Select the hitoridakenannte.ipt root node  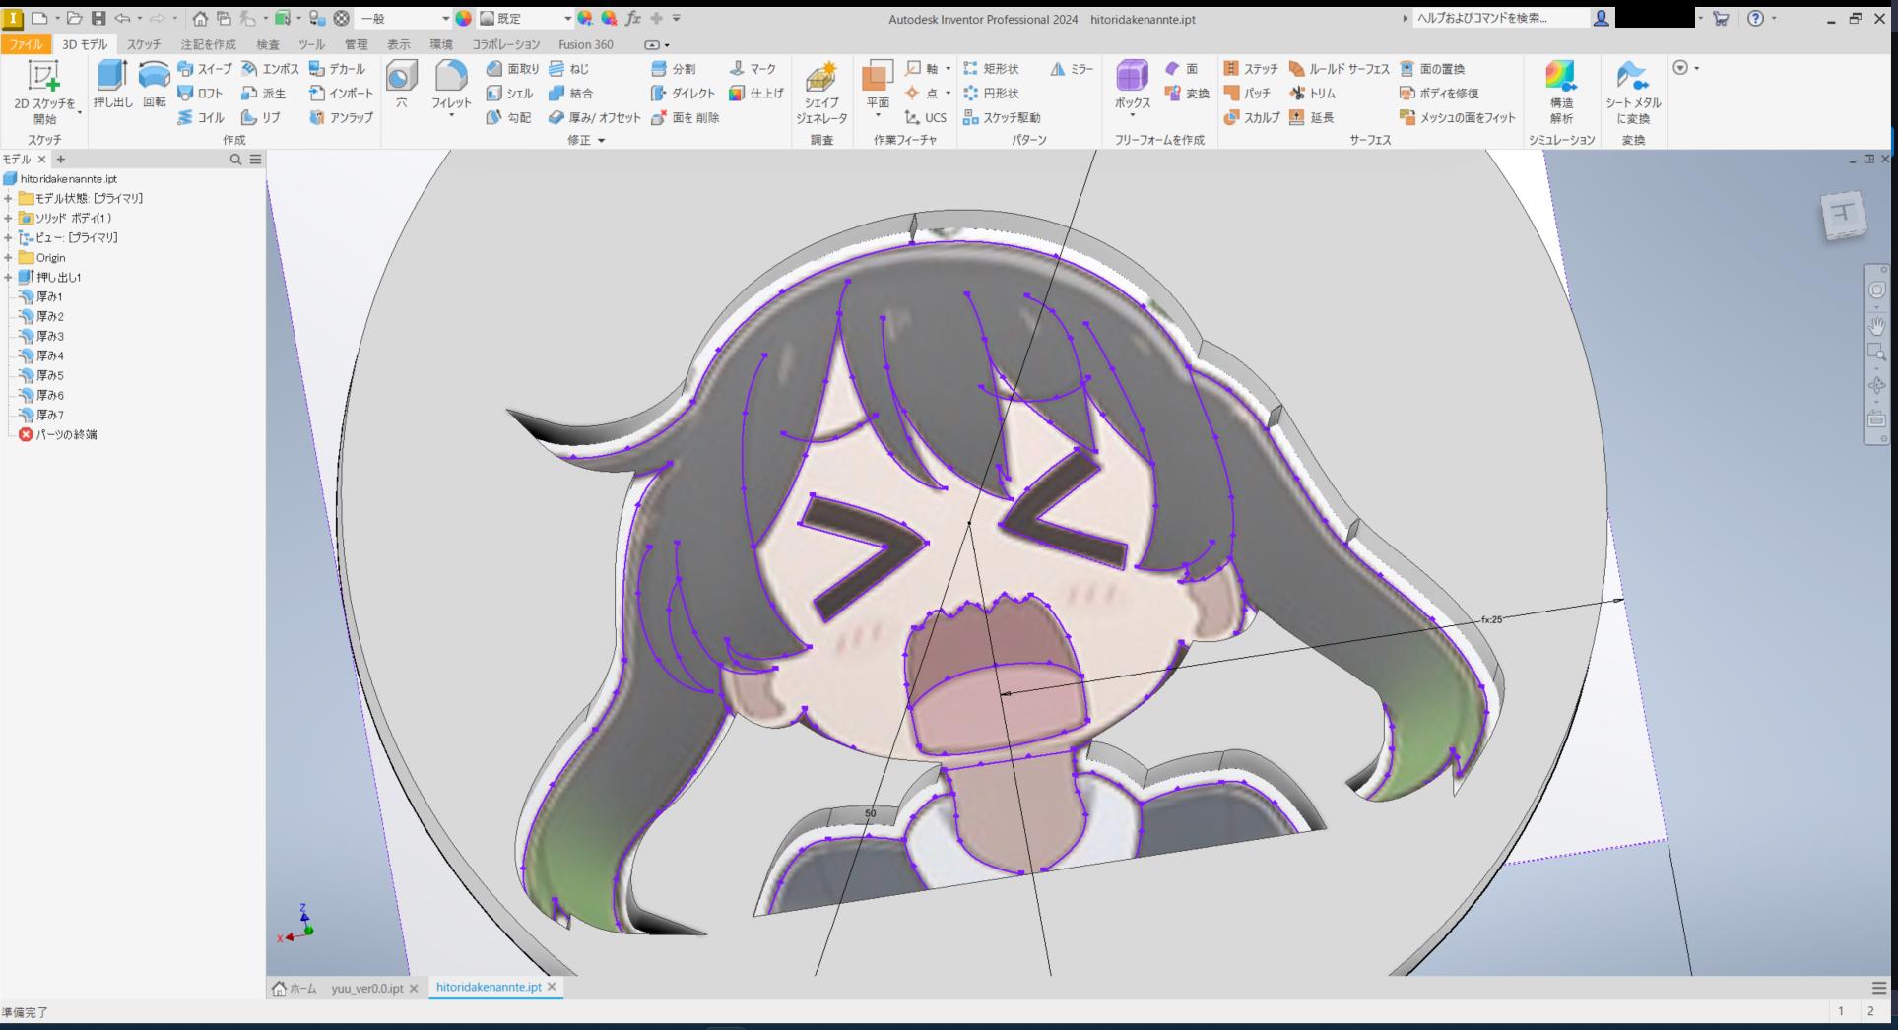(x=60, y=178)
